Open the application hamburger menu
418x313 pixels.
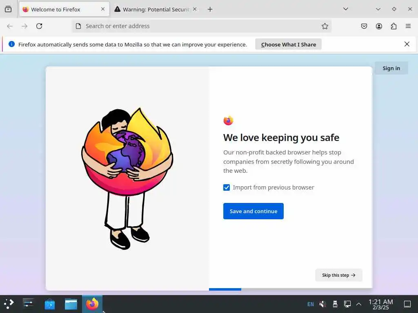pos(408,26)
